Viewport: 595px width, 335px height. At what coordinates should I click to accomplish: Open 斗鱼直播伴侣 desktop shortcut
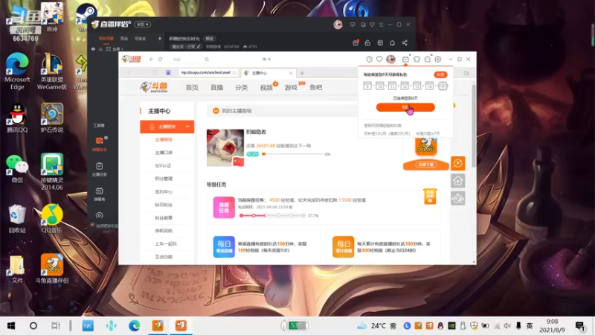point(52,269)
